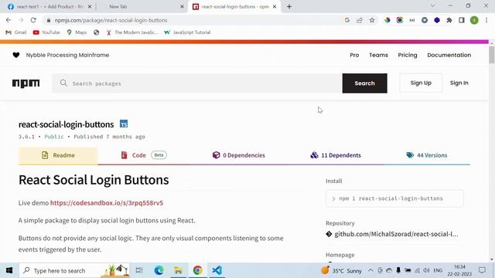Screen dimensions: 495x278
Task: Show hidden system tray icons
Action: pos(370,270)
